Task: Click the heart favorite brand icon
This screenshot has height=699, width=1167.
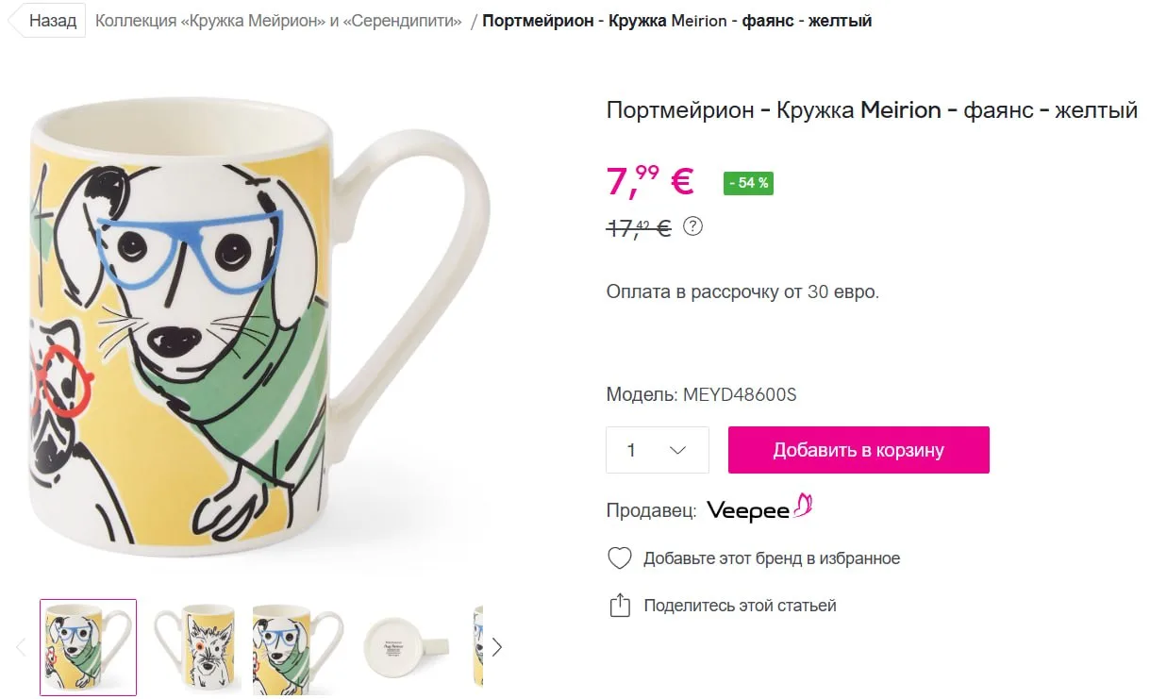Action: (619, 558)
